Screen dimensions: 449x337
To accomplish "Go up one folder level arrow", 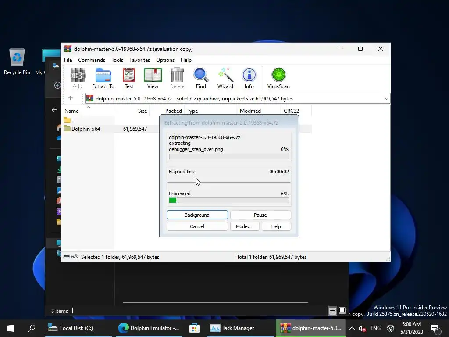I will tap(71, 98).
